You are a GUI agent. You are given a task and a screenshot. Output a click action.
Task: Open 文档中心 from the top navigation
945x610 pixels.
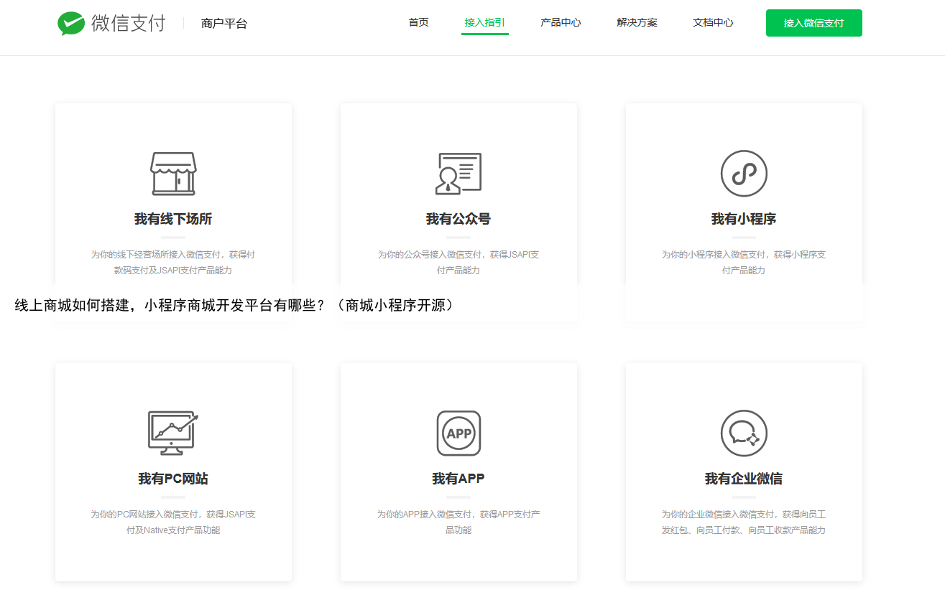point(713,23)
